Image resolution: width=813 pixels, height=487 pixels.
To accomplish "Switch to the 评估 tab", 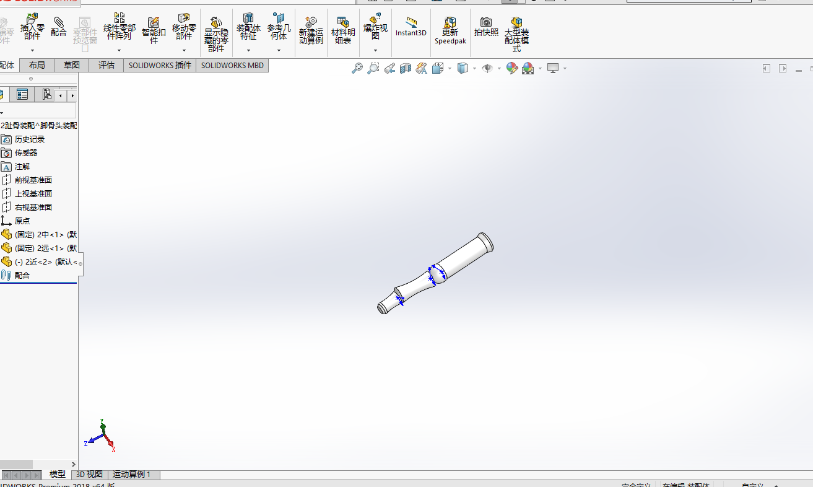I will 107,65.
